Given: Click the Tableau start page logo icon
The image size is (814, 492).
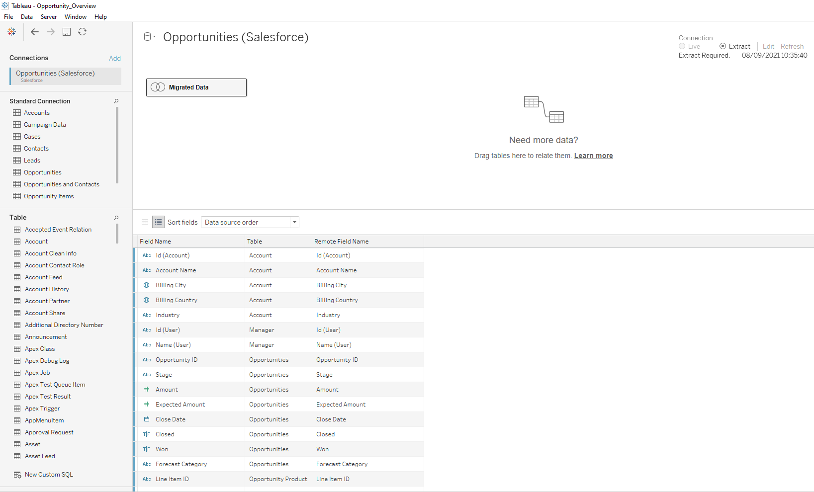Looking at the screenshot, I should click(x=12, y=32).
